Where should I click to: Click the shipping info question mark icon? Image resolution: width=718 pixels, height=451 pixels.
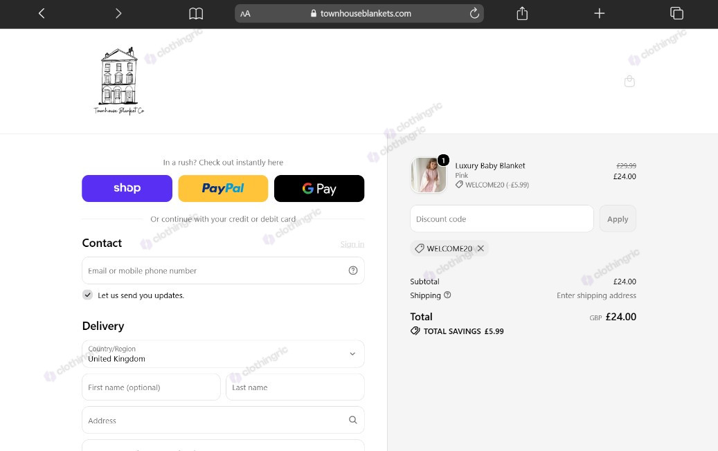pos(447,295)
